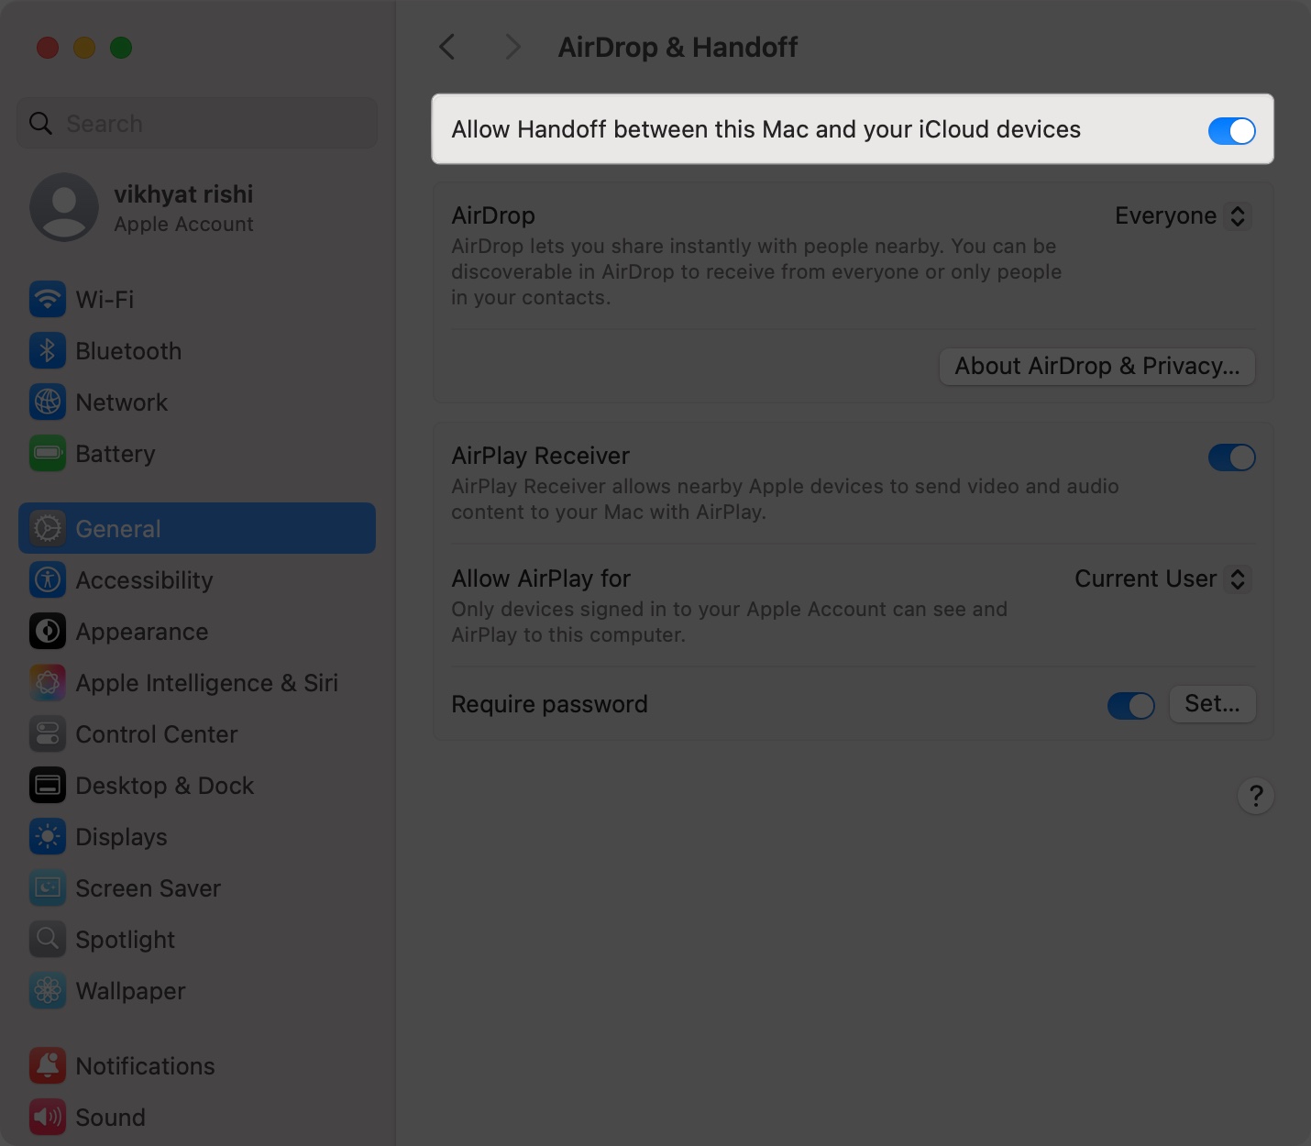Open Accessibility settings

coord(144,579)
